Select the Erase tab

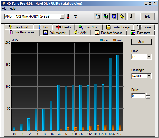[144, 27]
